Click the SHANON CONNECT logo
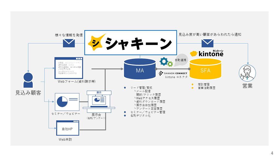The width and height of the screenshot is (279, 157). coord(173,73)
